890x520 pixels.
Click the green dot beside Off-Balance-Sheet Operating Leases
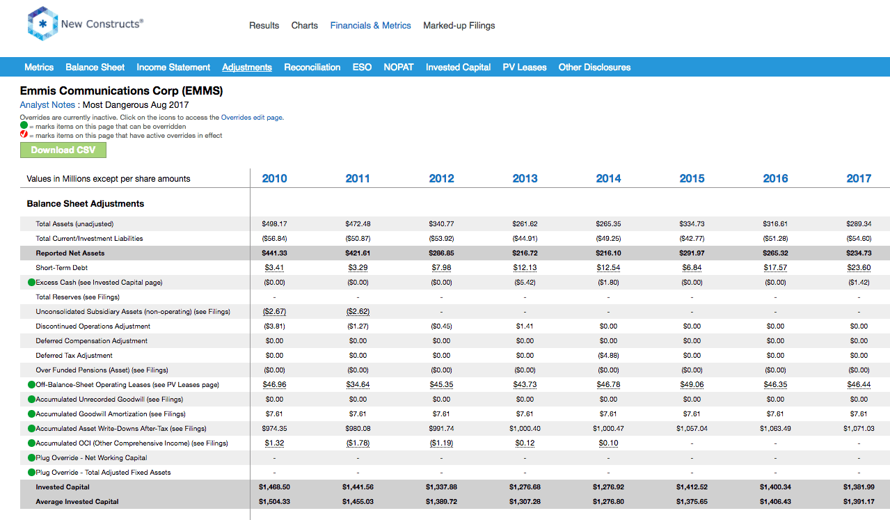click(x=31, y=385)
